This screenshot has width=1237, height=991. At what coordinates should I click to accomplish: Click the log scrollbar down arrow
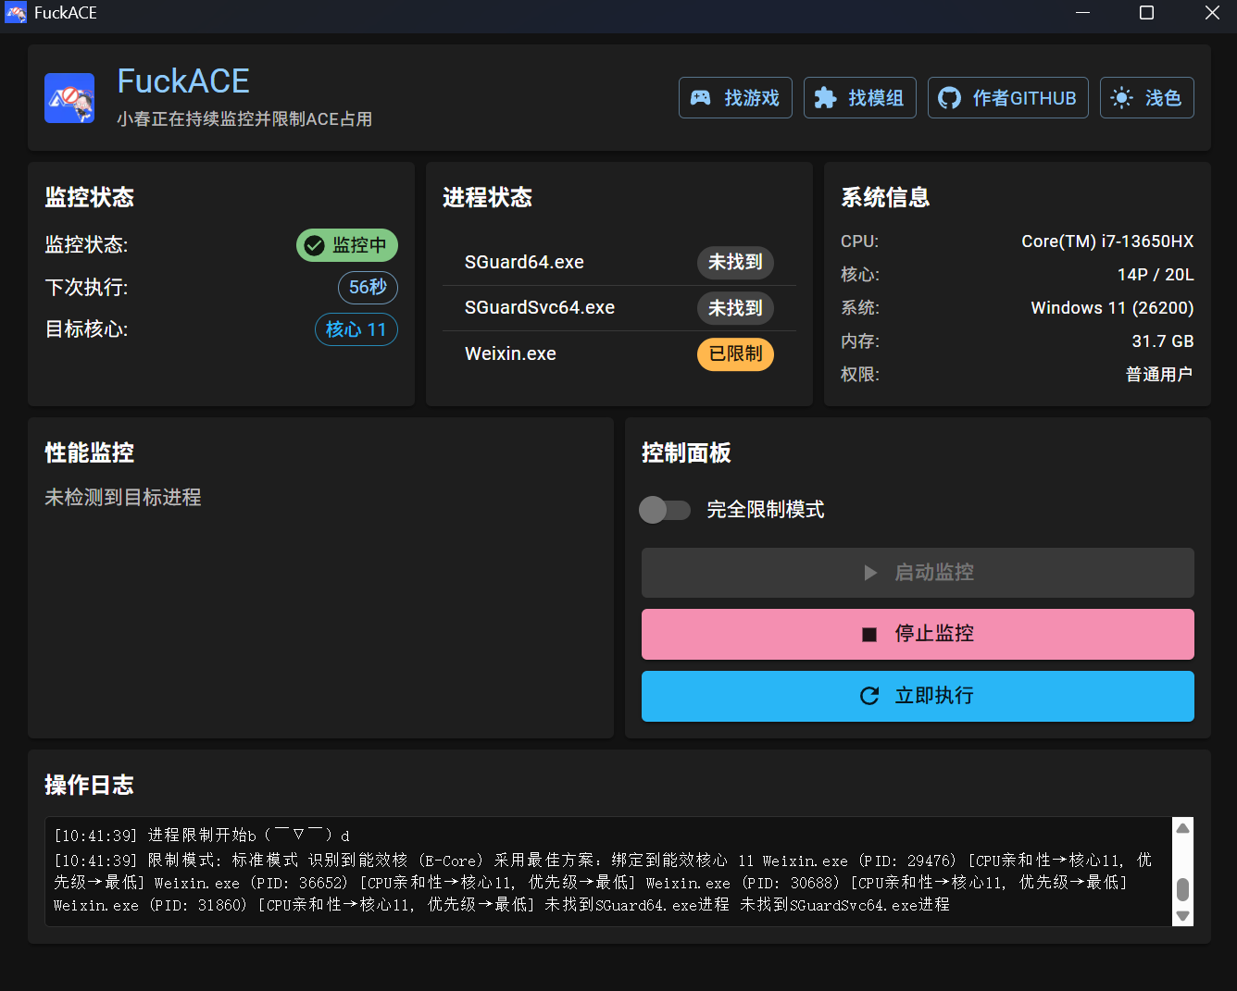[x=1182, y=915]
